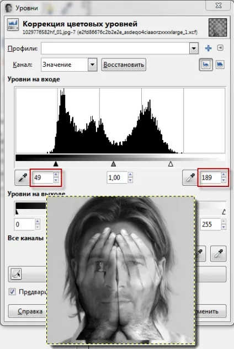Add current settings as a profile (plus icon)
The image size is (234, 349).
pyautogui.click(x=208, y=48)
